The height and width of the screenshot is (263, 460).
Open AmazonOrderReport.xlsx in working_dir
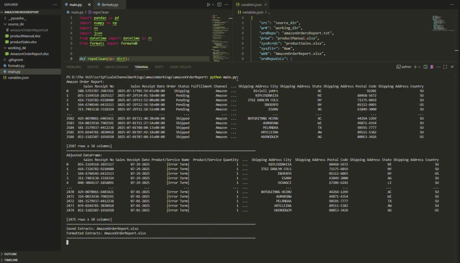[29, 54]
